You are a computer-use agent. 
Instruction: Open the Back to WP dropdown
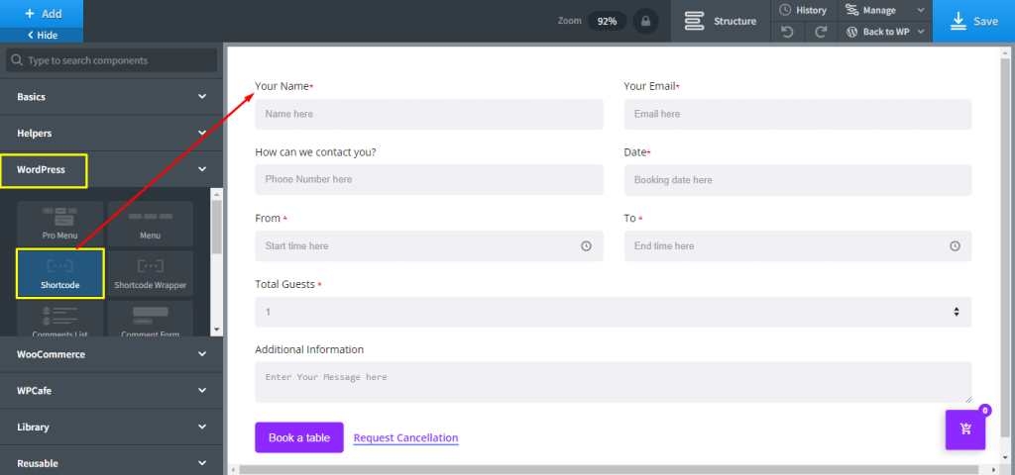885,32
